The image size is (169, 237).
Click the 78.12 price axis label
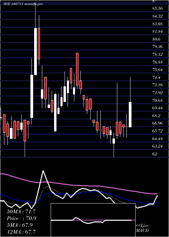pyautogui.click(x=158, y=54)
